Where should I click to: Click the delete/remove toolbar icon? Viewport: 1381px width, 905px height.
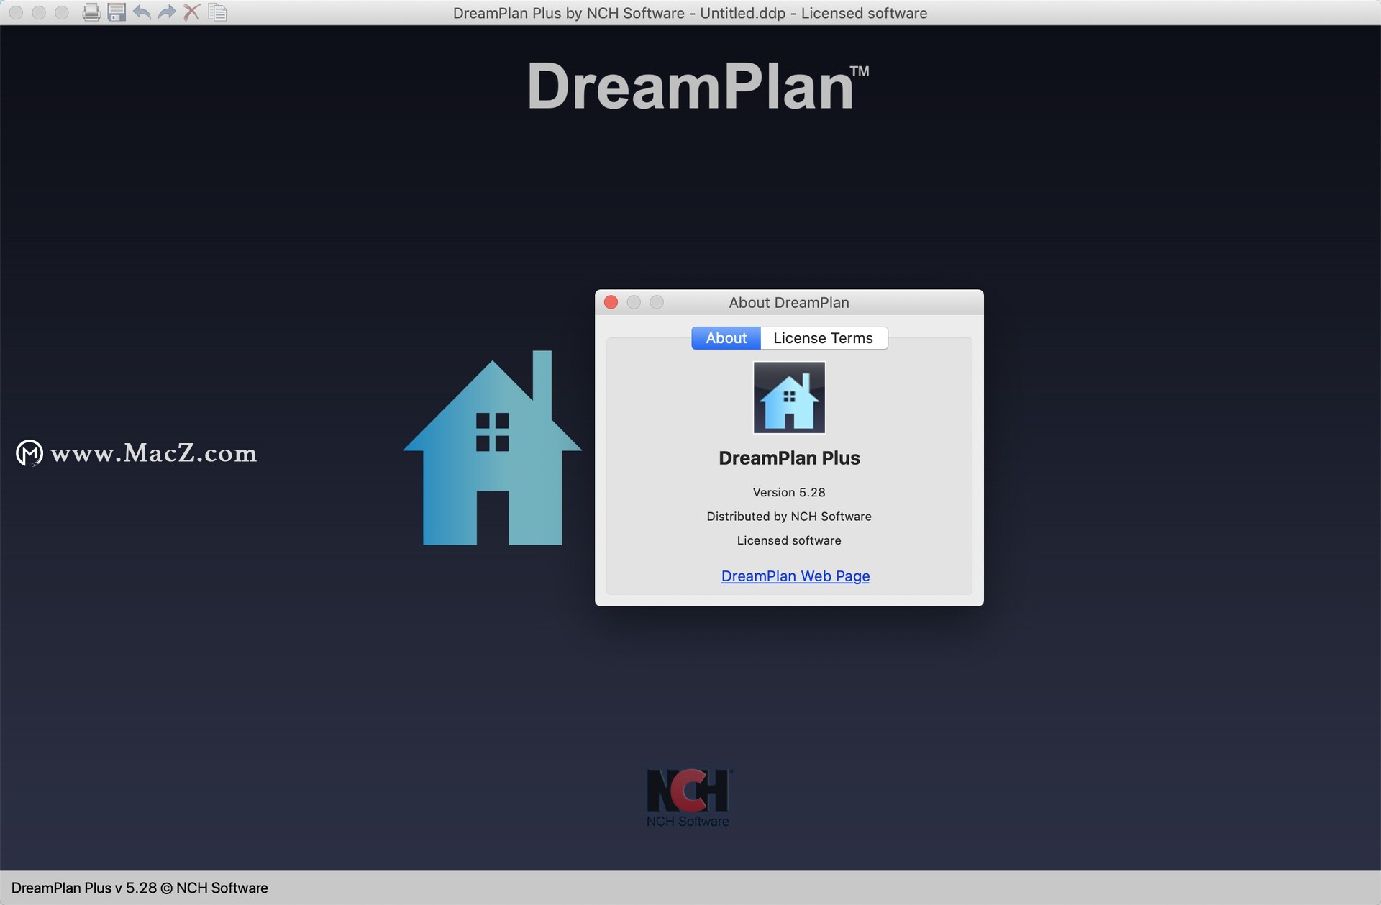click(196, 13)
